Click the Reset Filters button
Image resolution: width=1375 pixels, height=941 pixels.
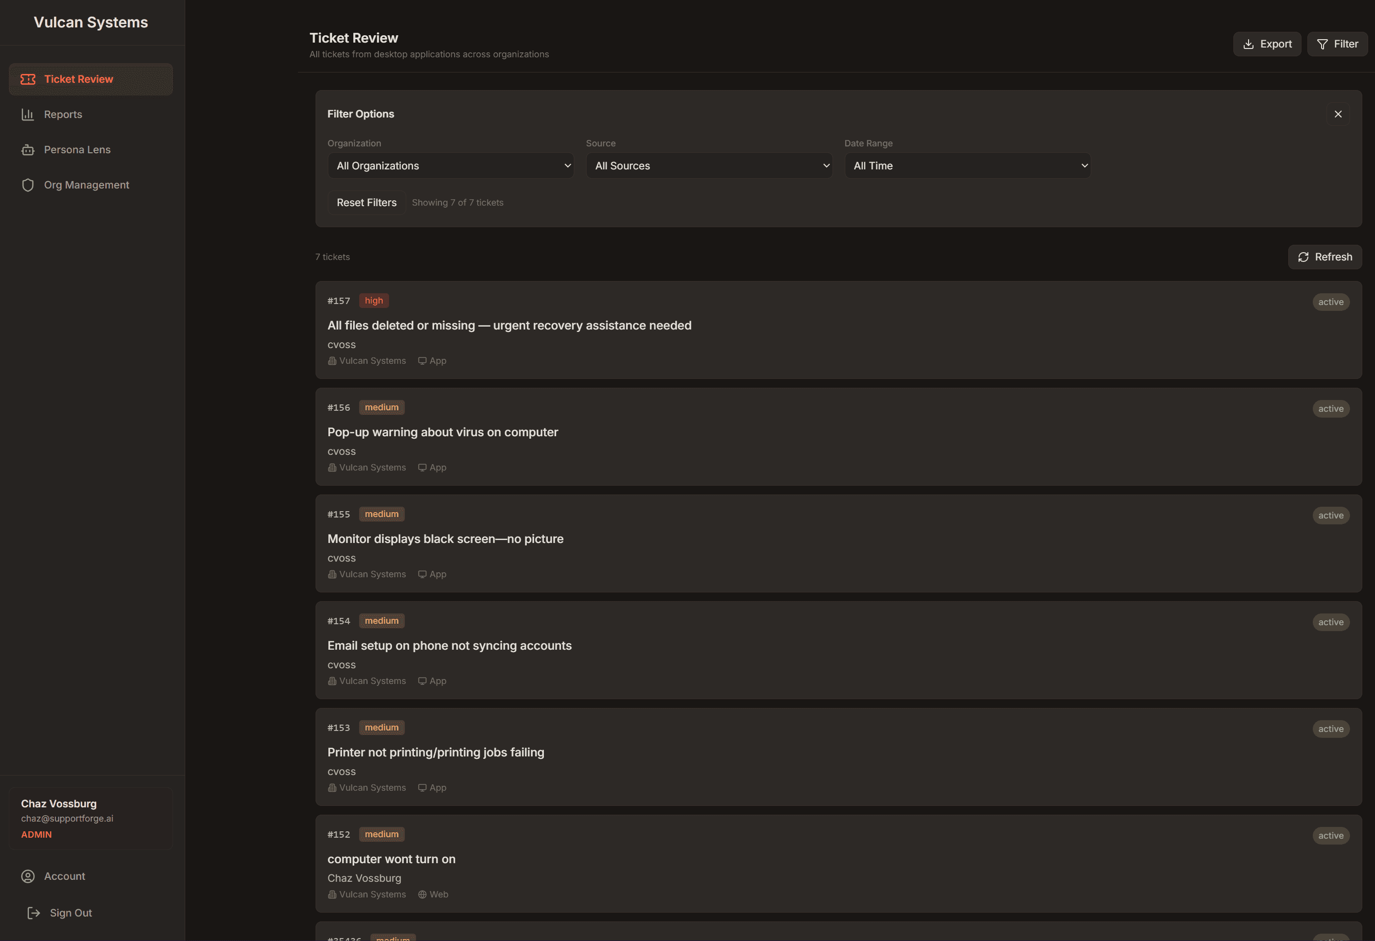366,202
